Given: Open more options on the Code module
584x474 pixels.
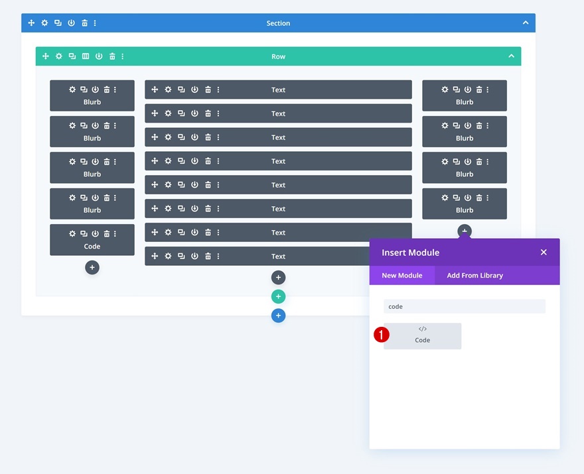Looking at the screenshot, I should 115,233.
